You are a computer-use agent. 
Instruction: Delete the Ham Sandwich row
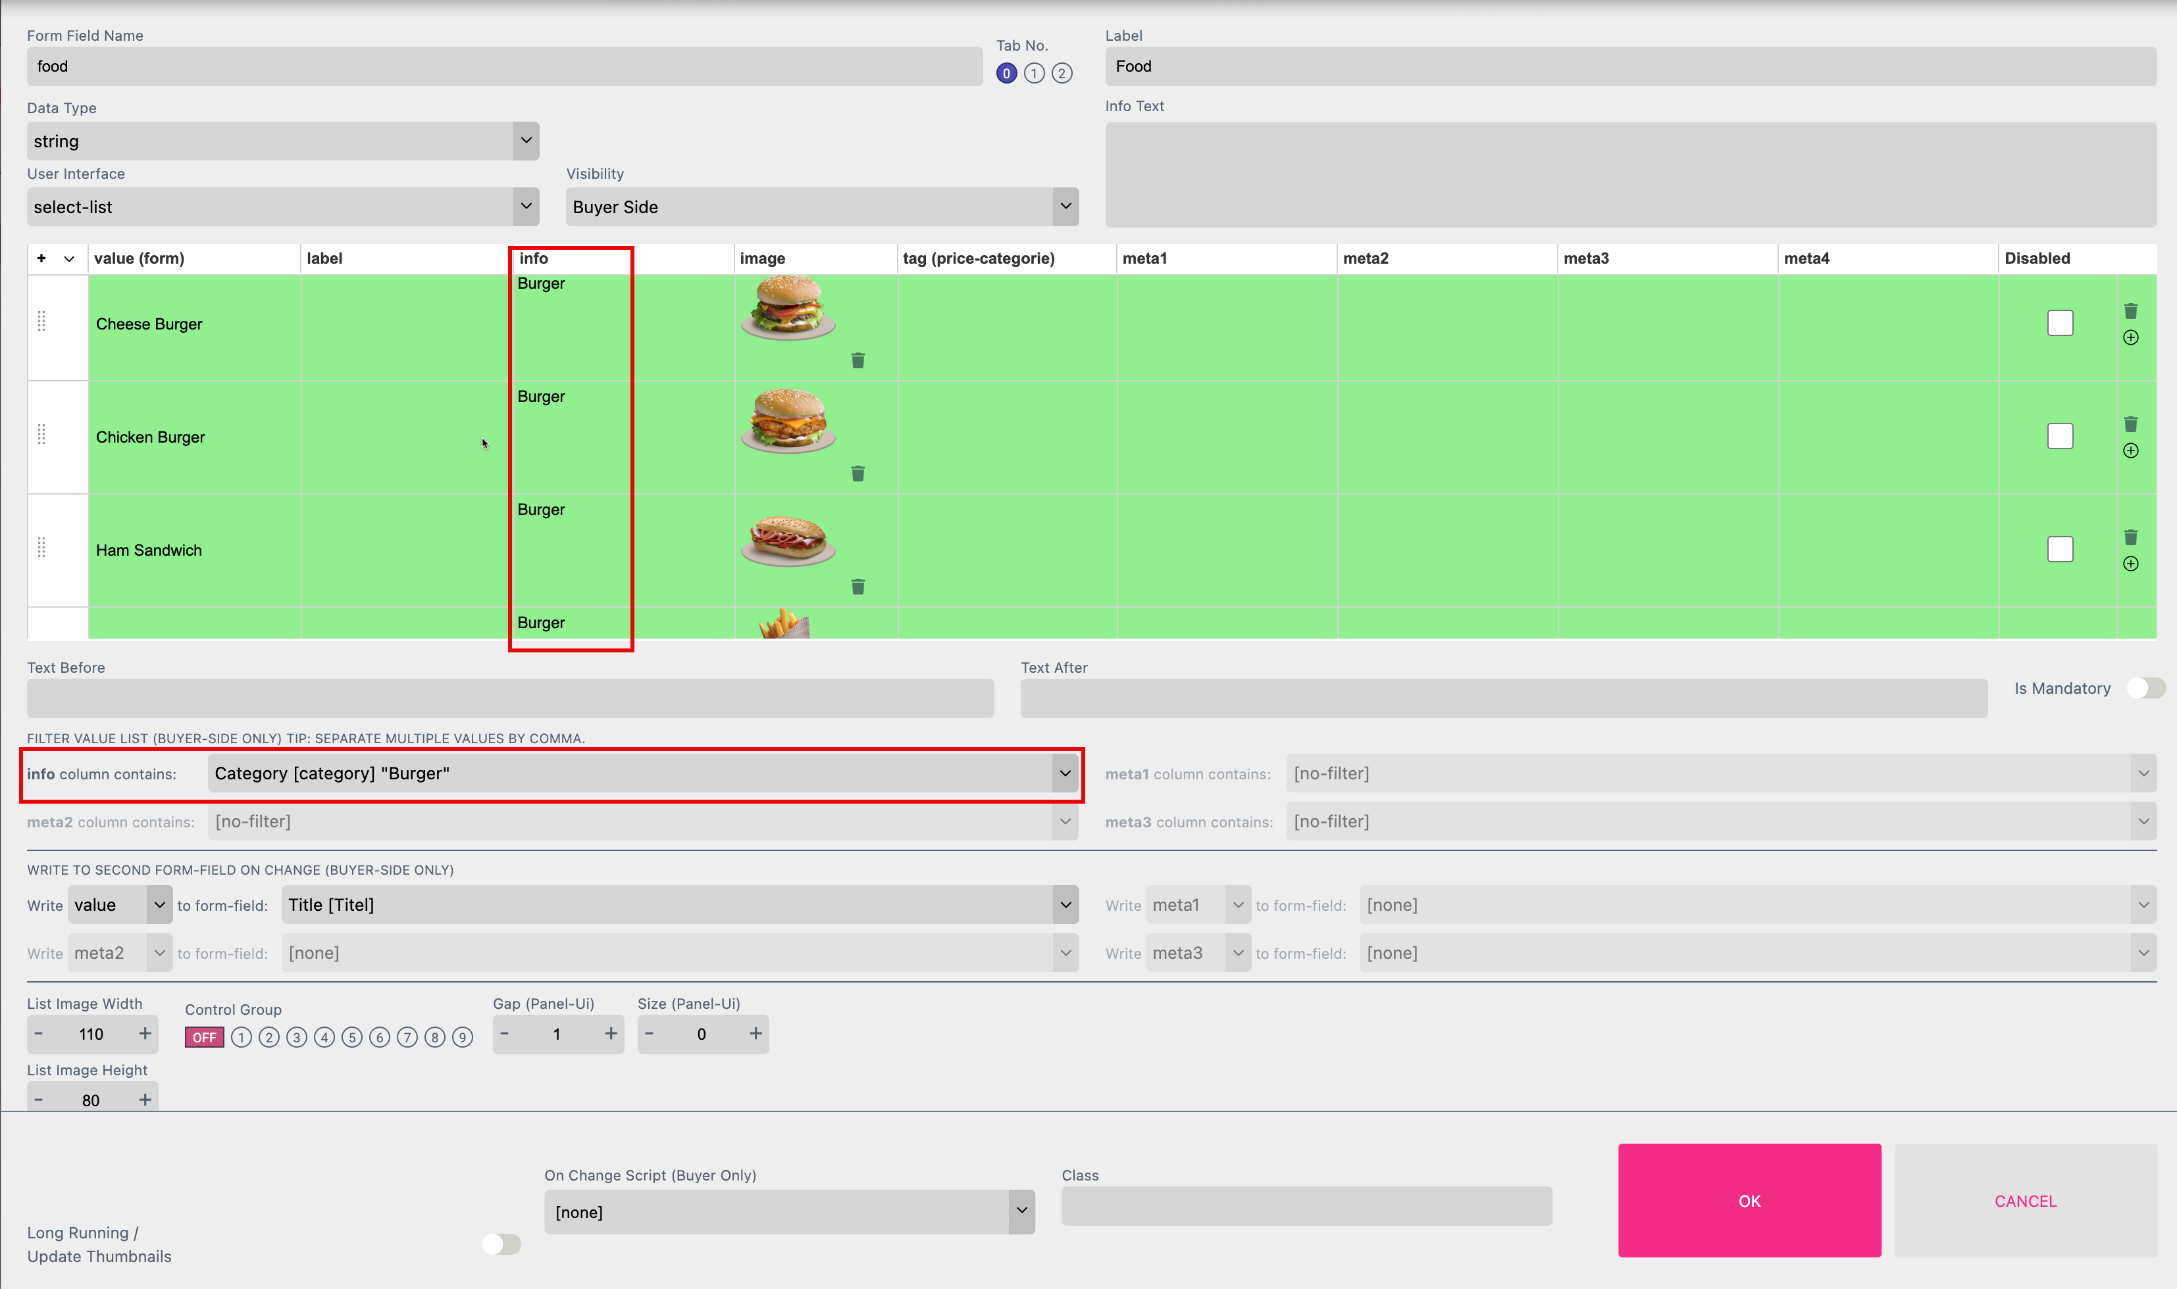[2130, 537]
